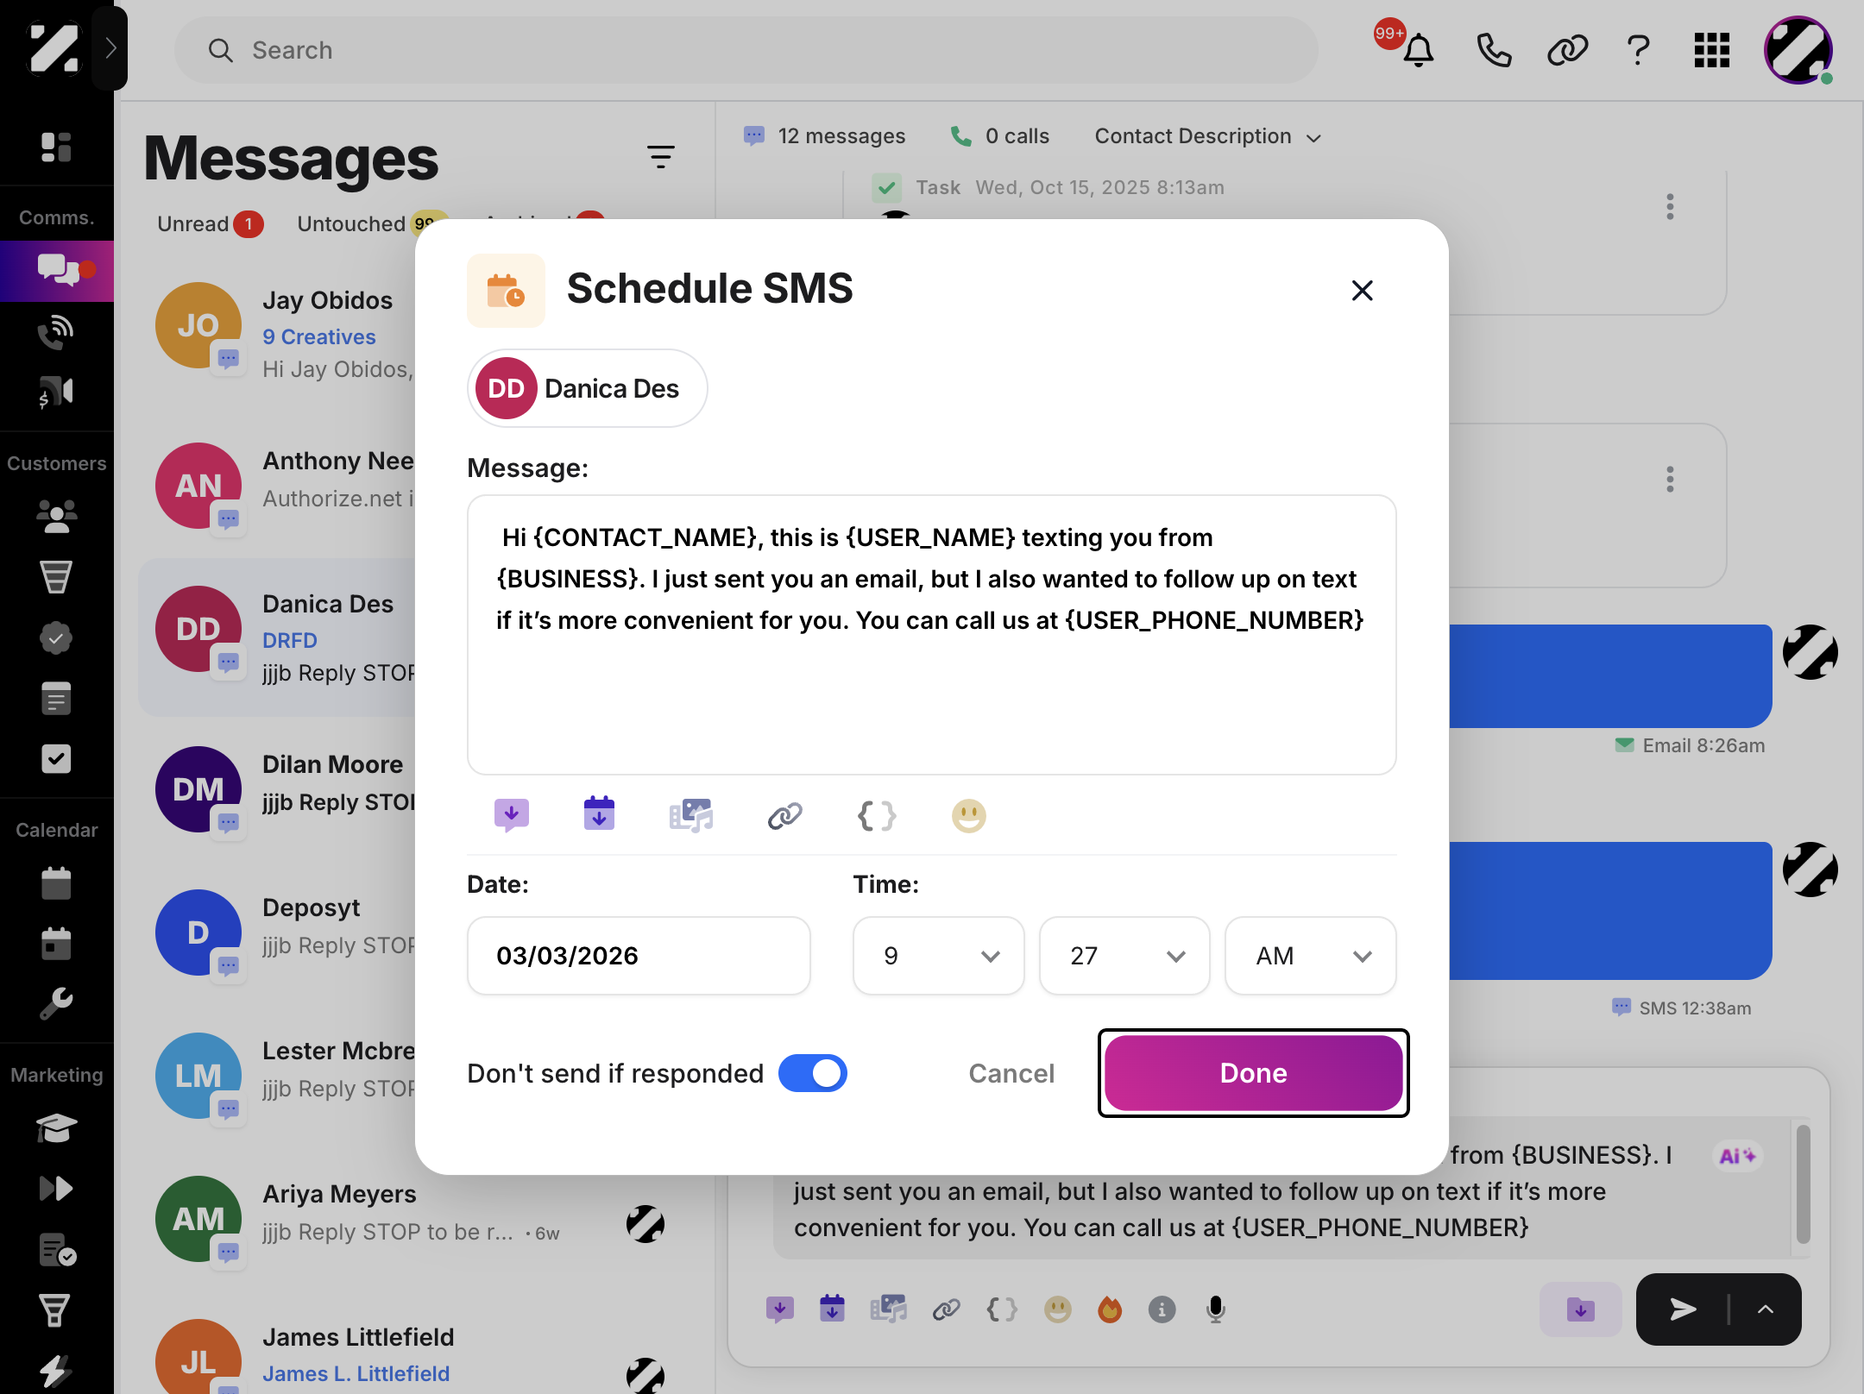The image size is (1864, 1394).
Task: Click the fire icon in composer toolbar
Action: coord(1109,1309)
